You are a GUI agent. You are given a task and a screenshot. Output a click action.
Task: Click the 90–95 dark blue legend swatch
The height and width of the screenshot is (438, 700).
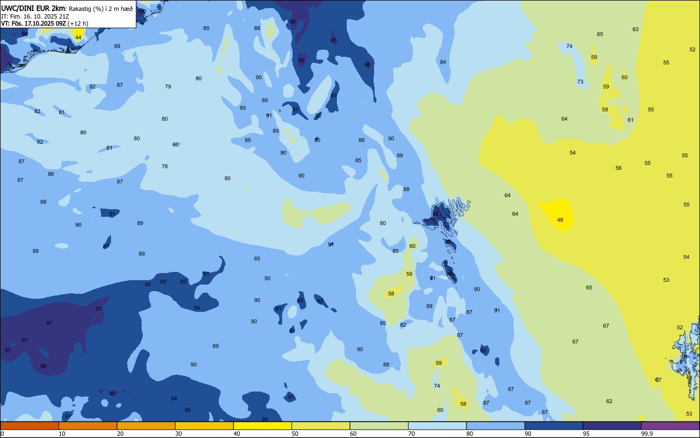553,425
